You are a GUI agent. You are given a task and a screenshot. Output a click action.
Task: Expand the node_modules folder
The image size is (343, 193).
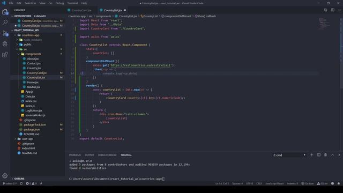click(x=33, y=40)
